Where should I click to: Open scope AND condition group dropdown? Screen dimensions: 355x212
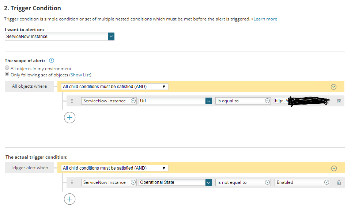click(x=114, y=87)
